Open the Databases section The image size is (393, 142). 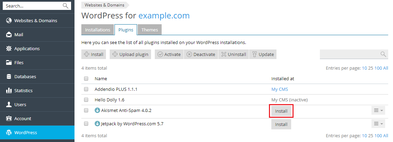coord(25,76)
